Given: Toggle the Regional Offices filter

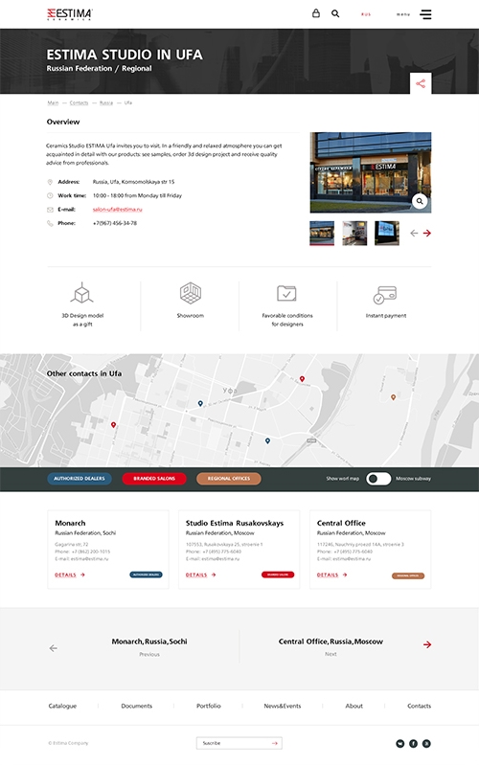Looking at the screenshot, I should pos(229,479).
